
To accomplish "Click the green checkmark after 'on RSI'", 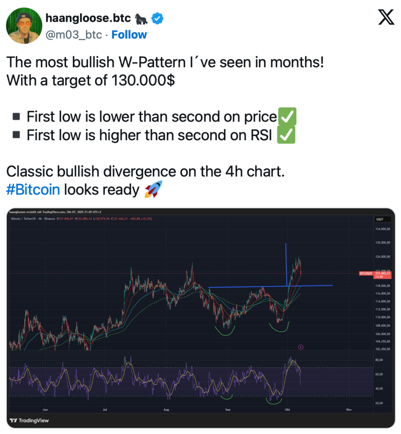I will click(x=285, y=136).
